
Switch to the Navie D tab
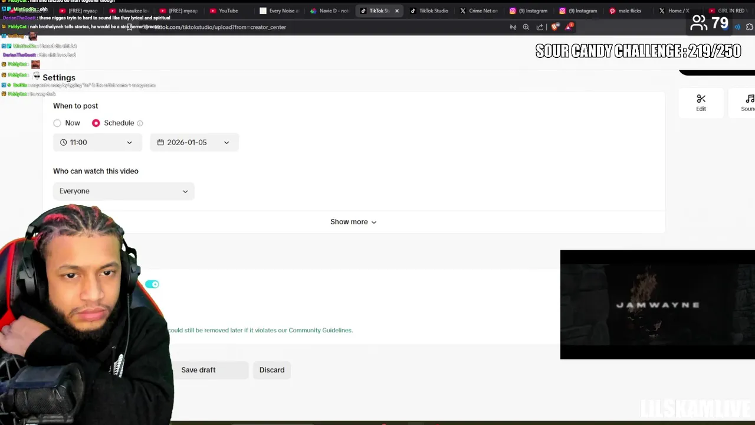[x=330, y=11]
